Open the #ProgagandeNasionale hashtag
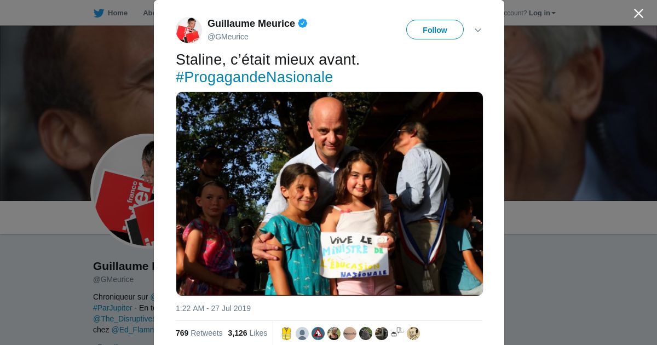657x345 pixels. pyautogui.click(x=254, y=77)
